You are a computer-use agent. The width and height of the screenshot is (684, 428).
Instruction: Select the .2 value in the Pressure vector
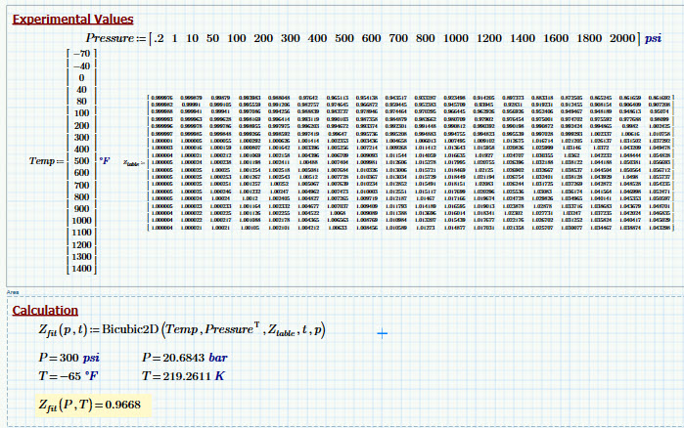click(x=159, y=38)
